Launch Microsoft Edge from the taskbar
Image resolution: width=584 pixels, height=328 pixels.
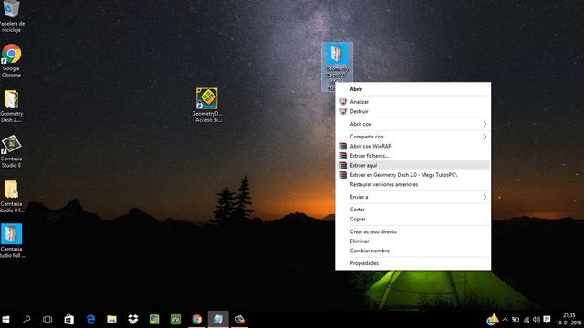coord(90,320)
